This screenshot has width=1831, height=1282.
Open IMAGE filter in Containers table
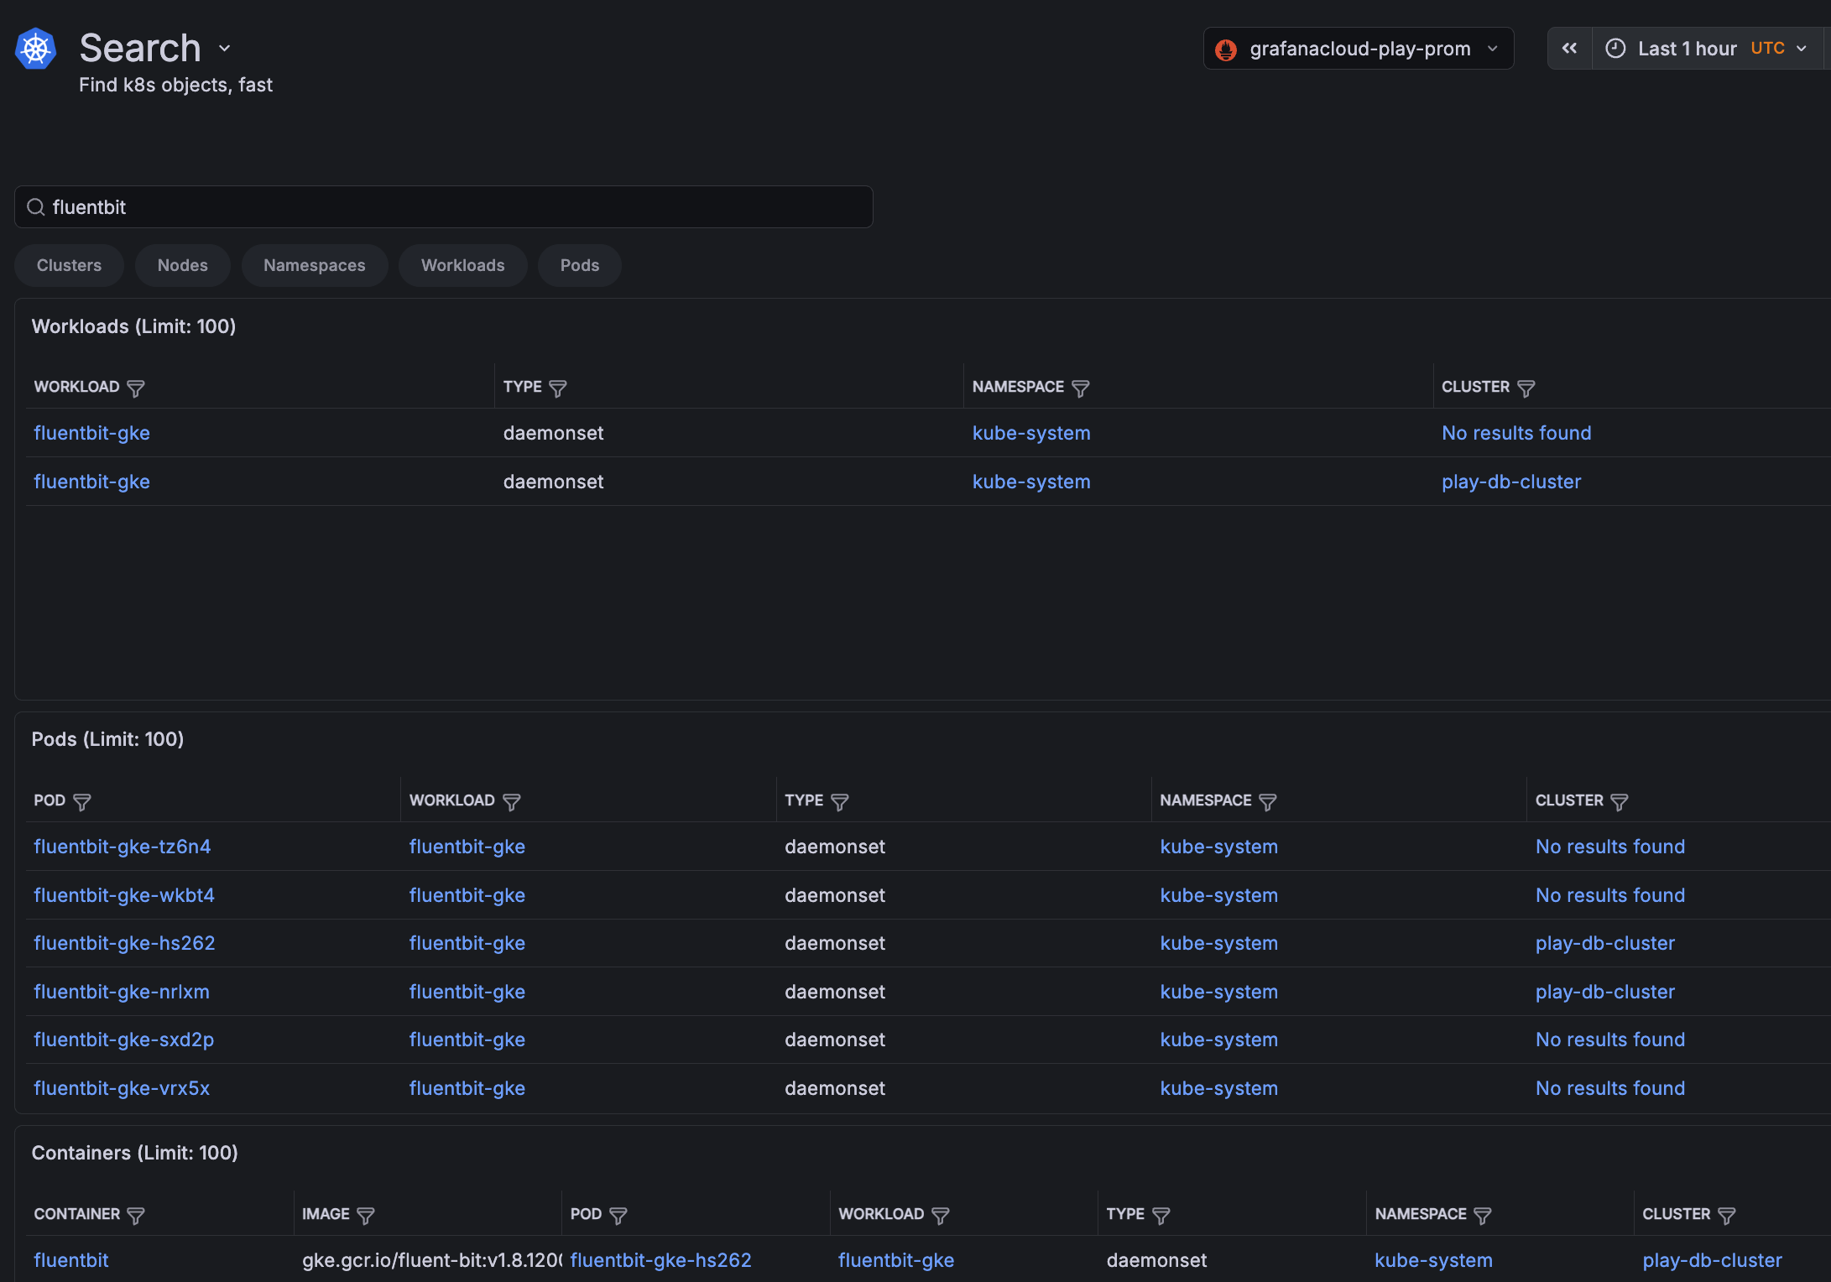(x=365, y=1215)
